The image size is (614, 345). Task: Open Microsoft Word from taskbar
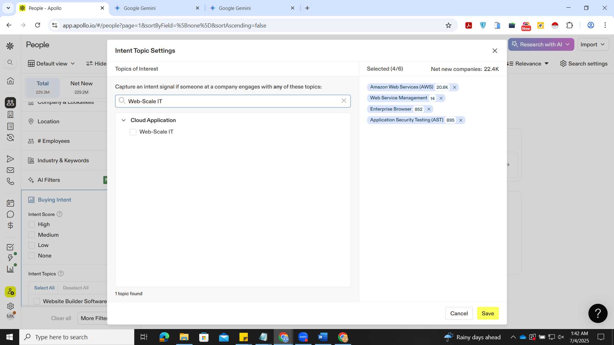[323, 337]
